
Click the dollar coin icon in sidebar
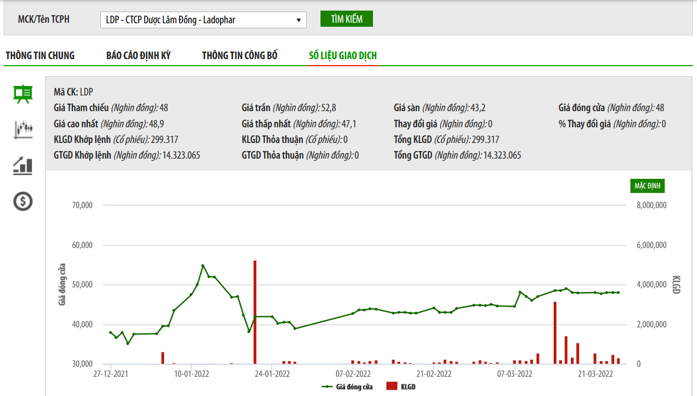click(x=23, y=202)
